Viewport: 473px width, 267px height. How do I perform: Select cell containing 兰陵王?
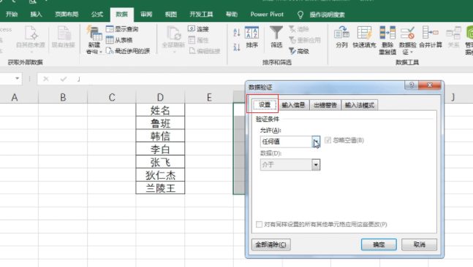coord(160,187)
